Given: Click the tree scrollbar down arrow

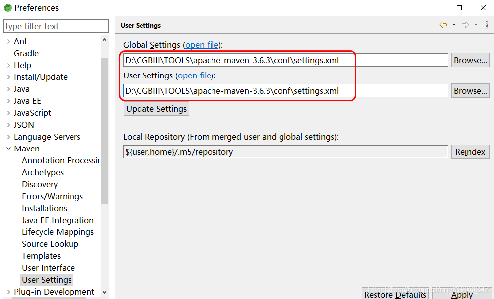Looking at the screenshot, I should pos(105,292).
